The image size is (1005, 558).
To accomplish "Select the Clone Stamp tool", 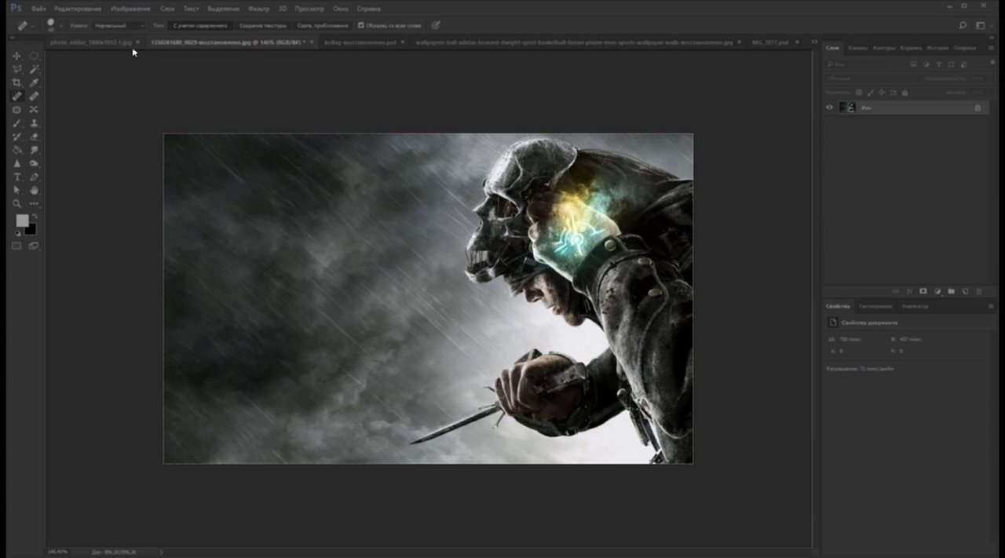I will (x=34, y=123).
